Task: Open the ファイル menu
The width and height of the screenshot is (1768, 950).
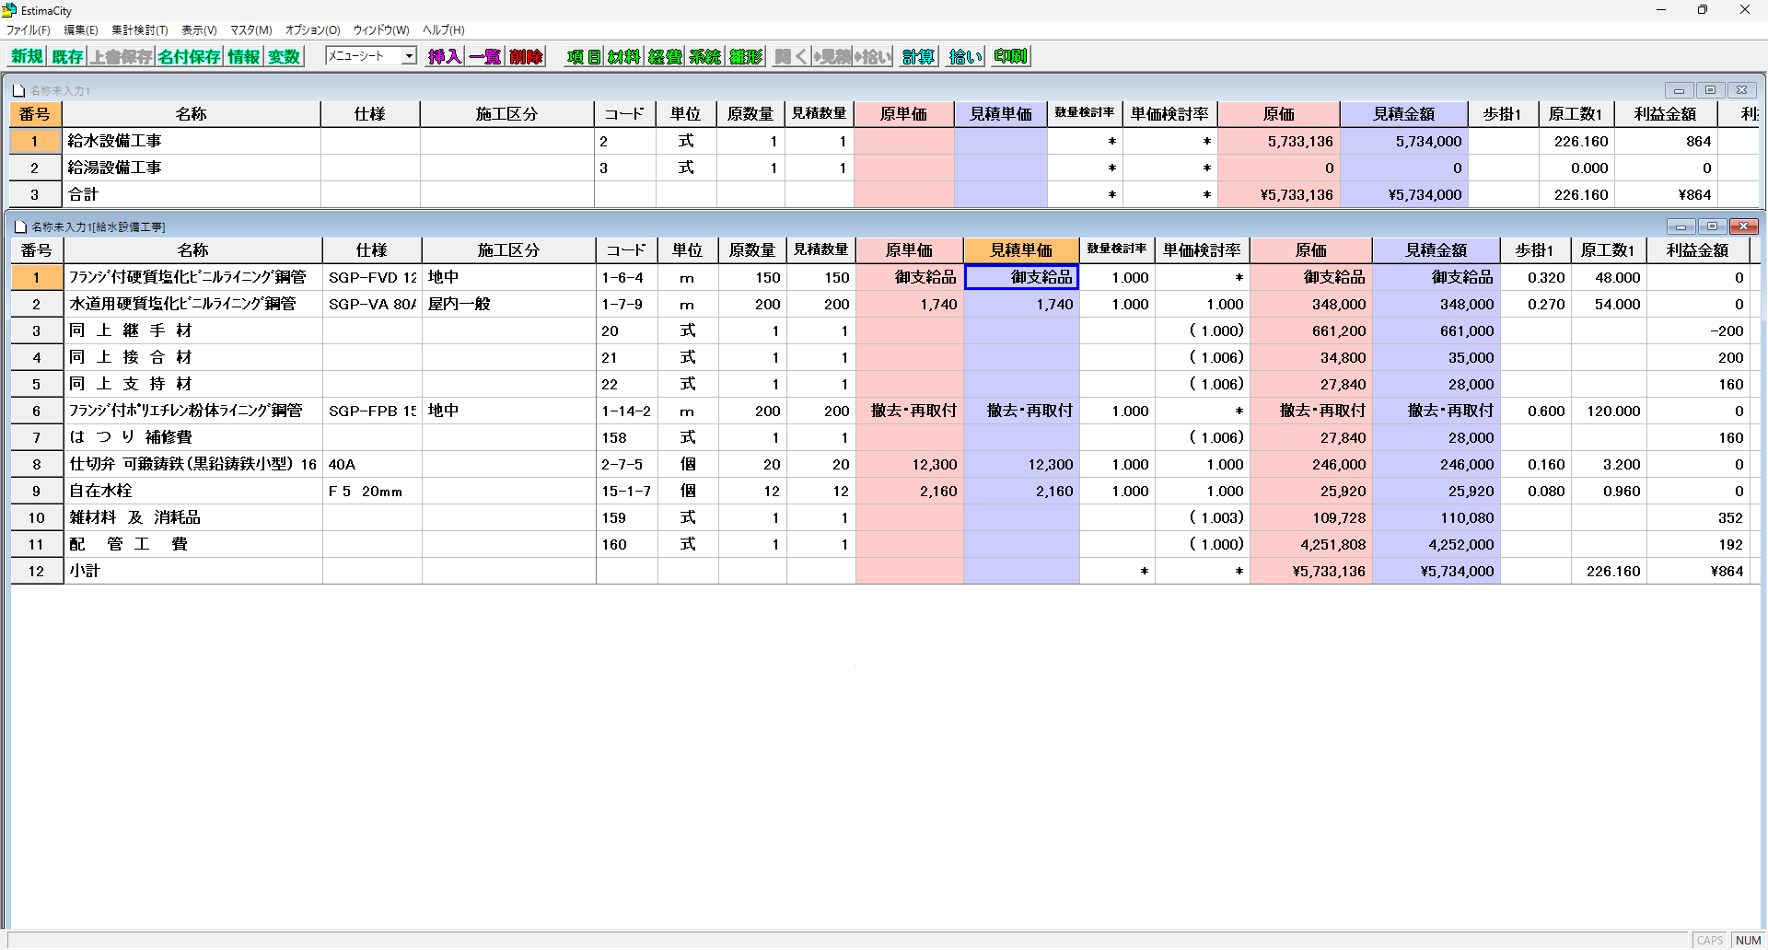Action: [x=28, y=29]
